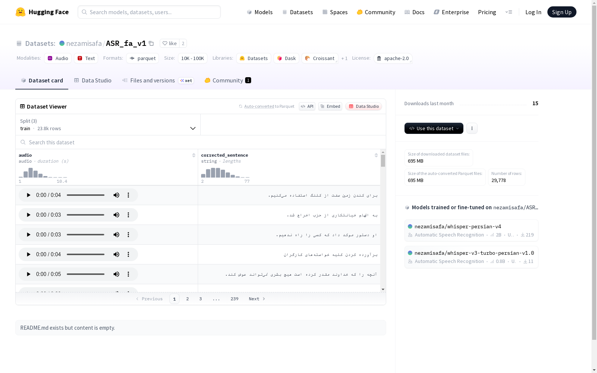597x373 pixels.
Task: Play the 0:05 audio clip
Action: click(x=28, y=274)
